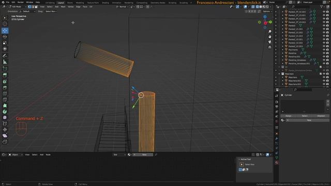The height and width of the screenshot is (186, 331).
Task: Open the Render properties tab
Action: click(277, 102)
